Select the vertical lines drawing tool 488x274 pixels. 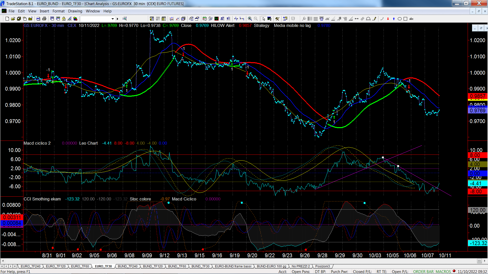click(x=310, y=19)
